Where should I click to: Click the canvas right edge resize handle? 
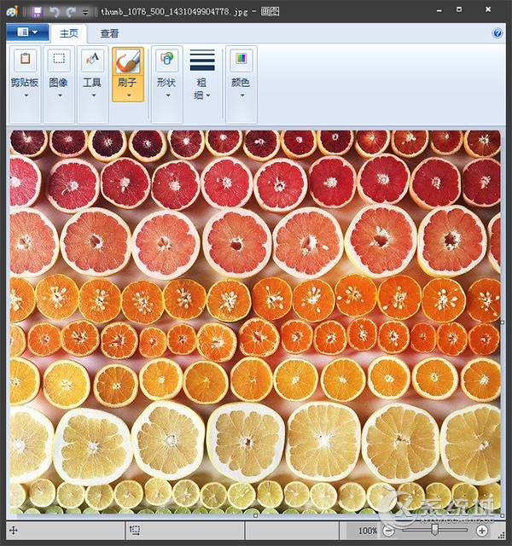coord(503,322)
